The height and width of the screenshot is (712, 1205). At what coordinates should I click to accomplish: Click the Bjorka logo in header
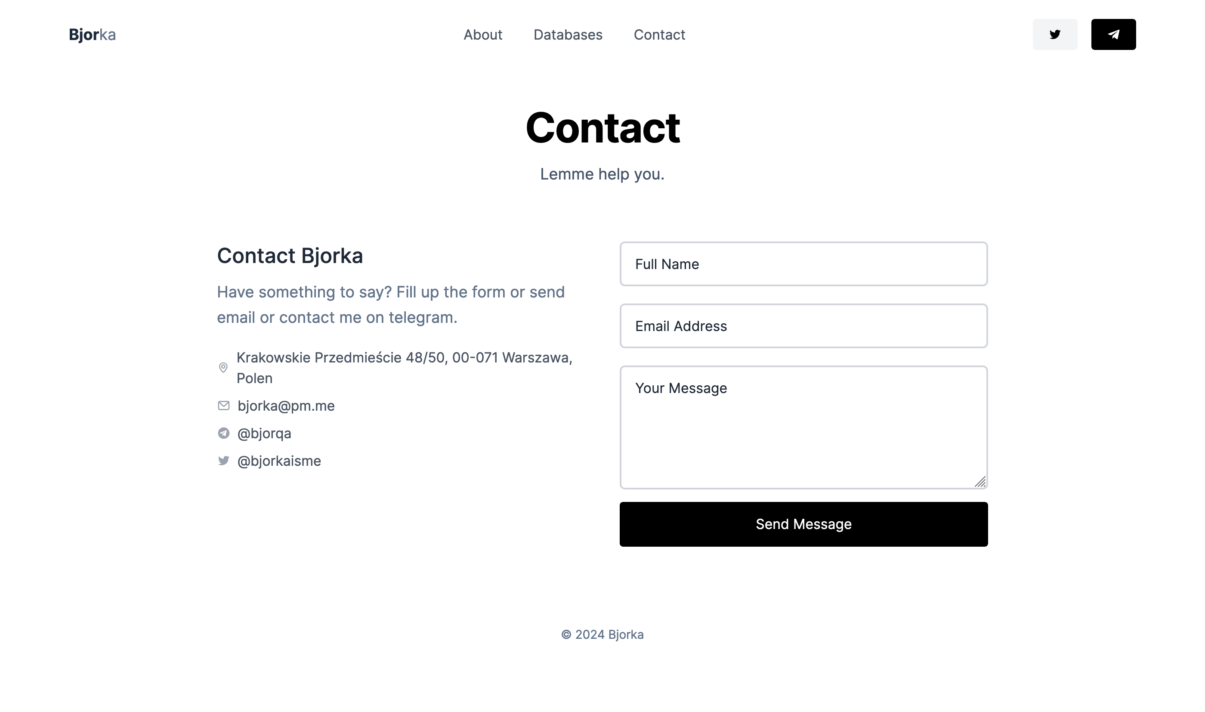(x=92, y=34)
